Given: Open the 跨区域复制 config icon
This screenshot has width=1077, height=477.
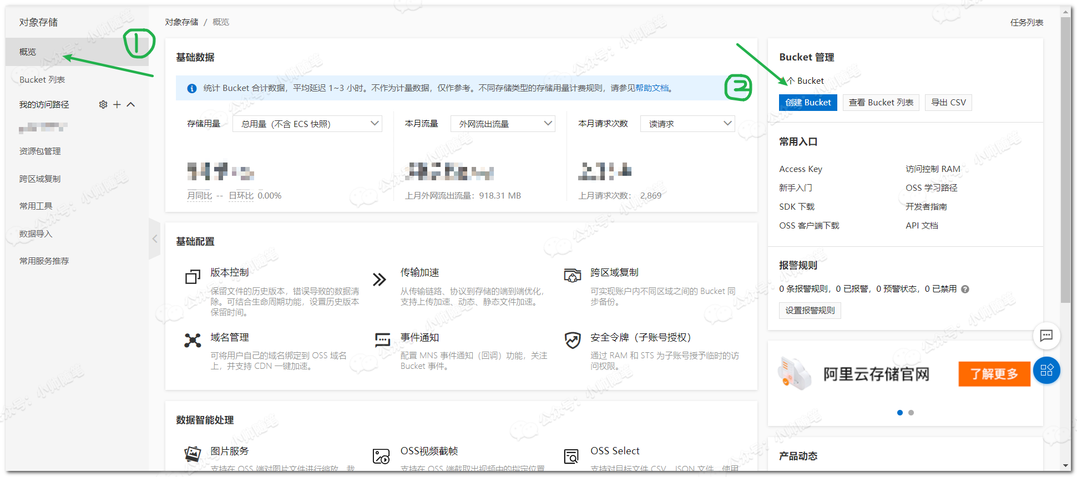Looking at the screenshot, I should (x=572, y=275).
